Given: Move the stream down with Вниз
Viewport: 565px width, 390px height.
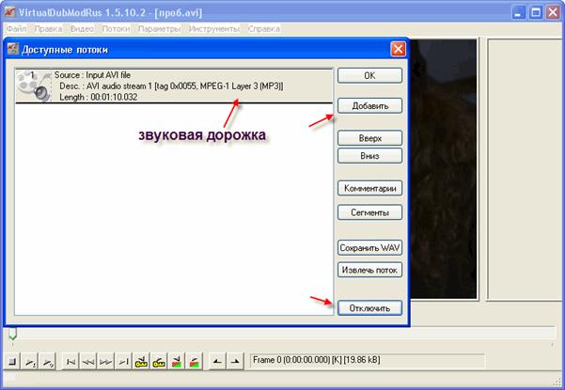Looking at the screenshot, I should (369, 156).
